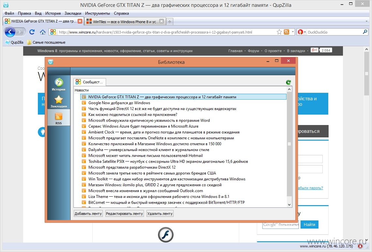Open the DirectX 12 existing videocards item
Screen dimensions: 372x252
162,109
